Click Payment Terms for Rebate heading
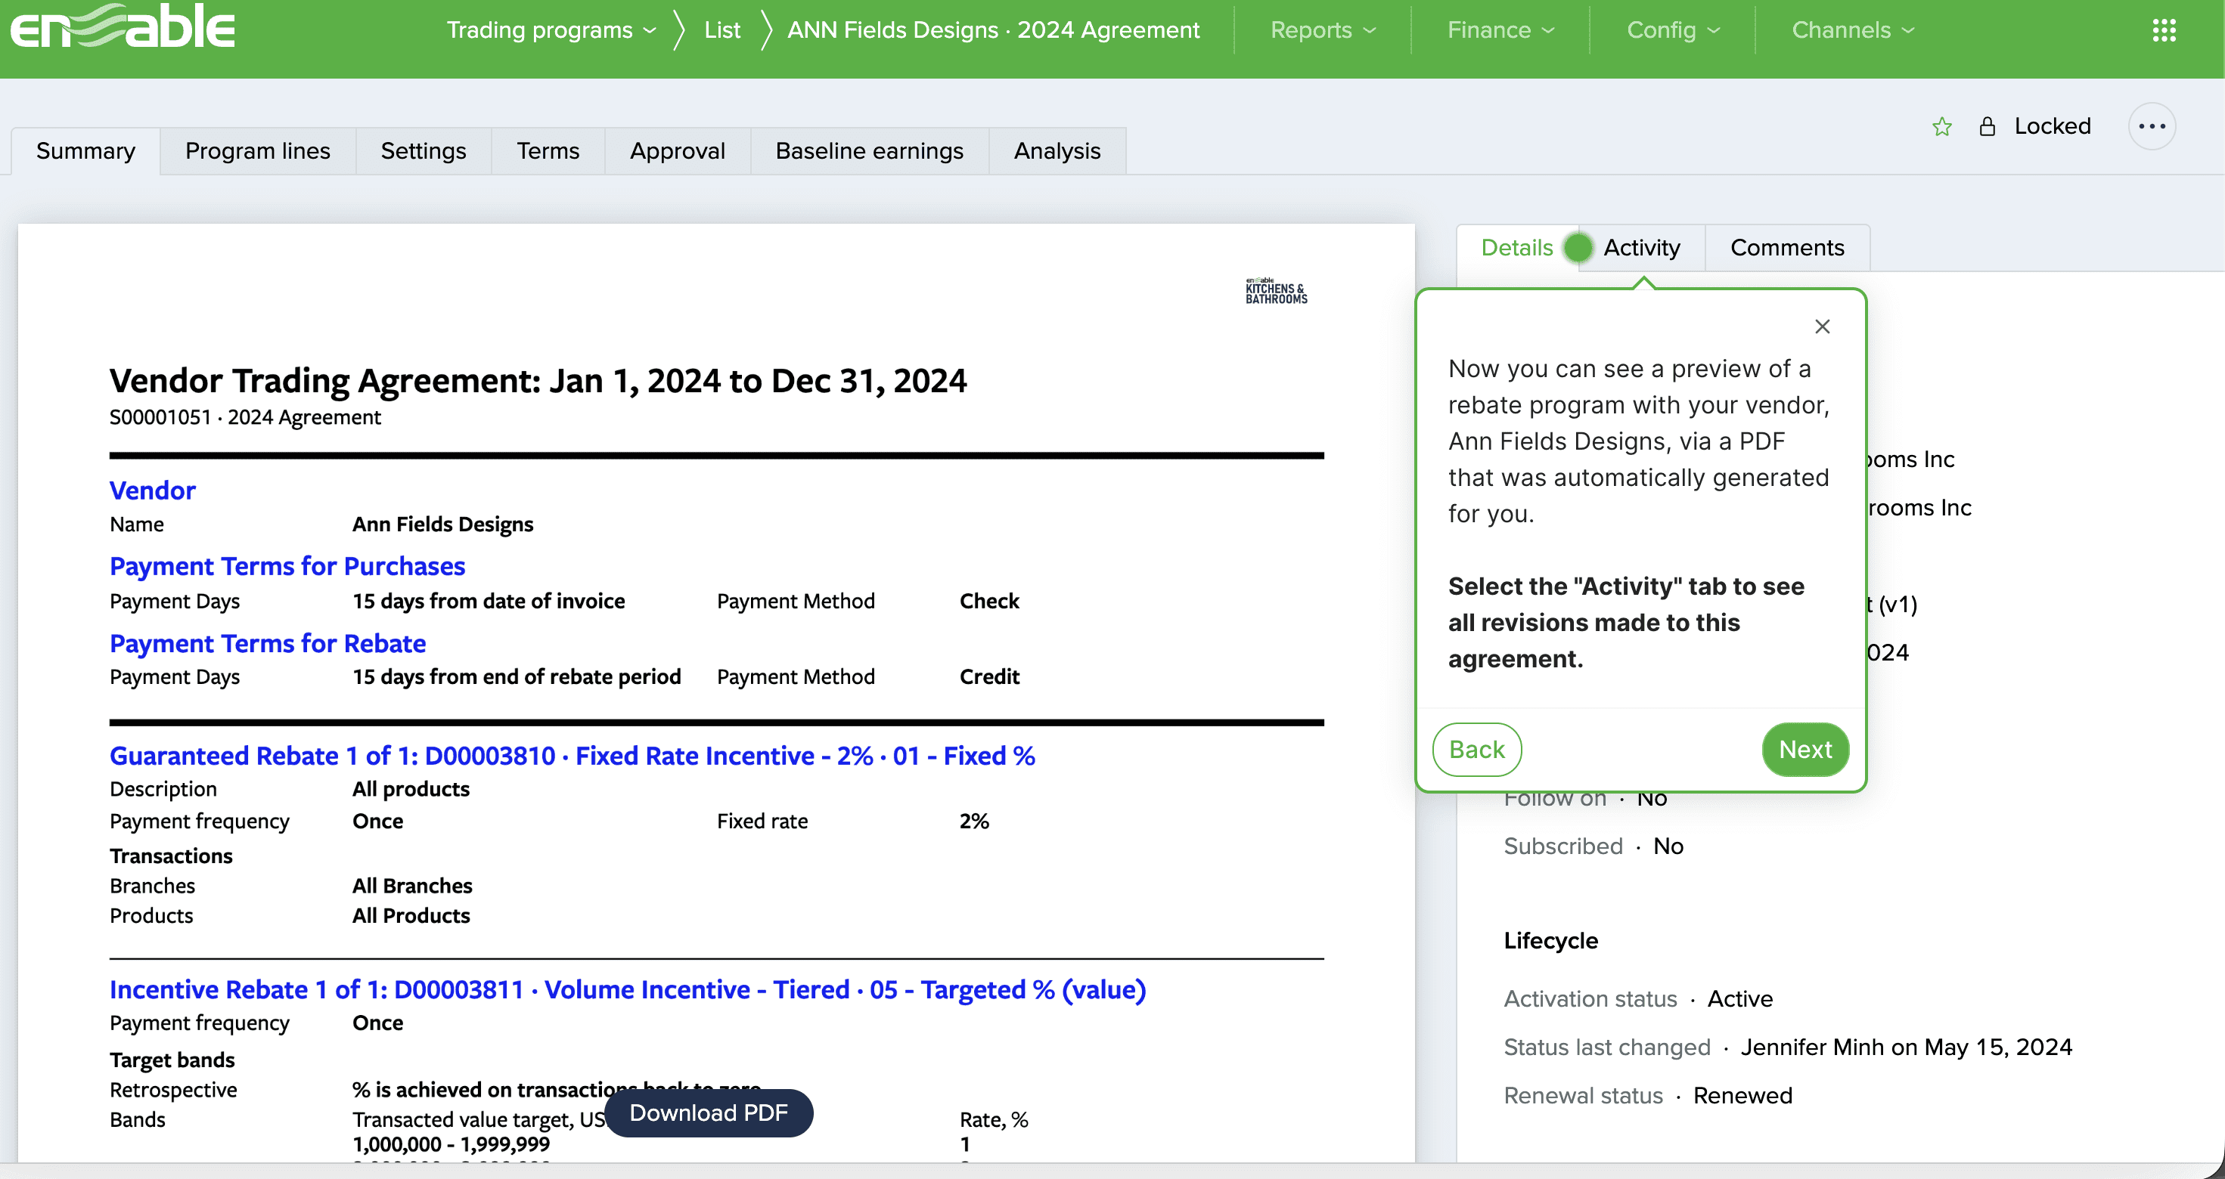This screenshot has height=1179, width=2225. click(268, 644)
